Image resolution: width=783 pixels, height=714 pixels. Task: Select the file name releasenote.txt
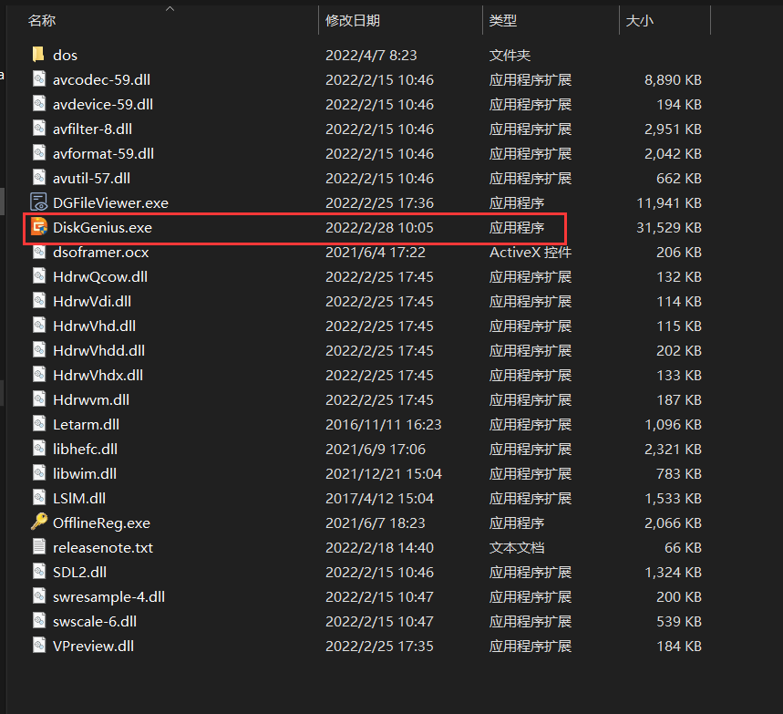click(x=103, y=548)
